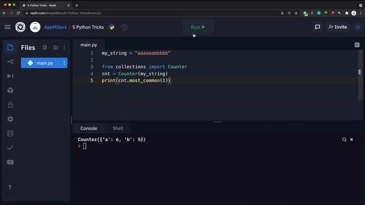Click line 1 my_string assignment

pyautogui.click(x=136, y=53)
